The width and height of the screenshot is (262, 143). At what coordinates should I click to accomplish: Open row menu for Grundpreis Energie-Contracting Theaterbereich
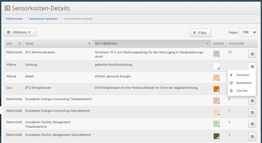pyautogui.click(x=252, y=101)
